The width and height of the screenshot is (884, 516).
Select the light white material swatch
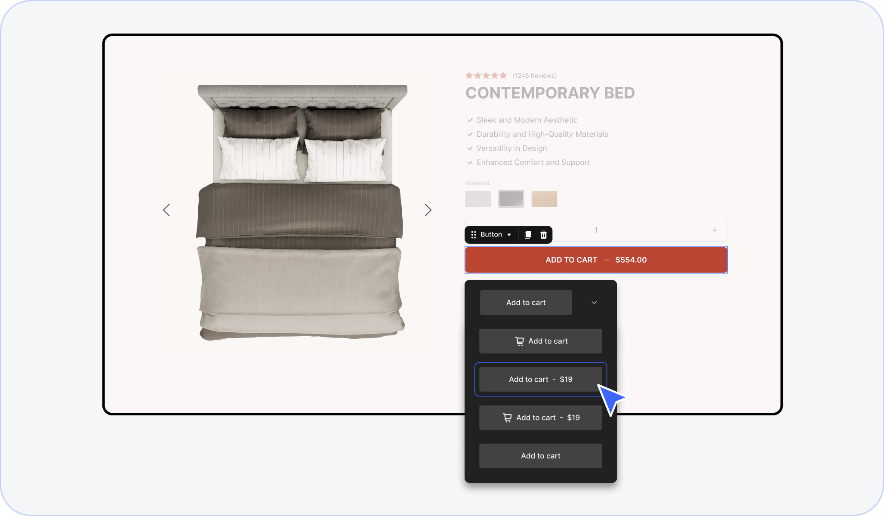pos(478,199)
